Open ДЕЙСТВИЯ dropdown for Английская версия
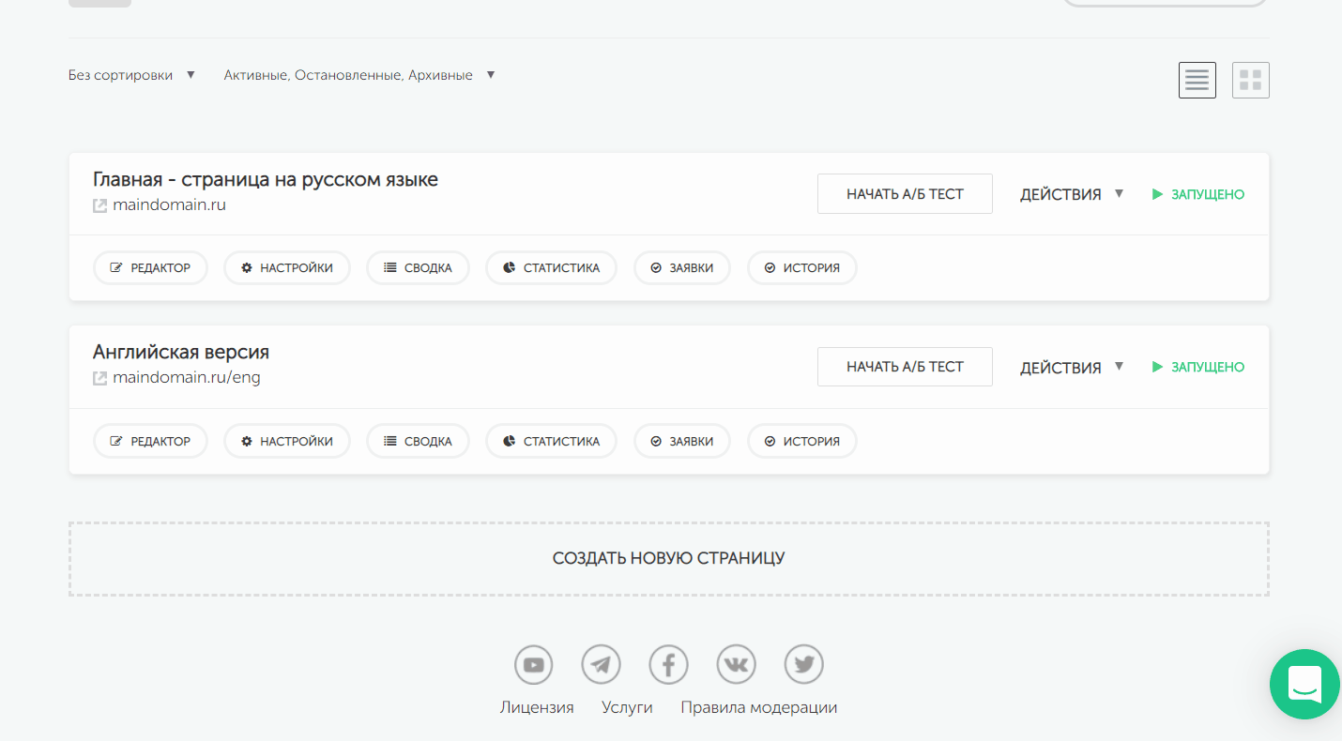1342x741 pixels. tap(1072, 368)
